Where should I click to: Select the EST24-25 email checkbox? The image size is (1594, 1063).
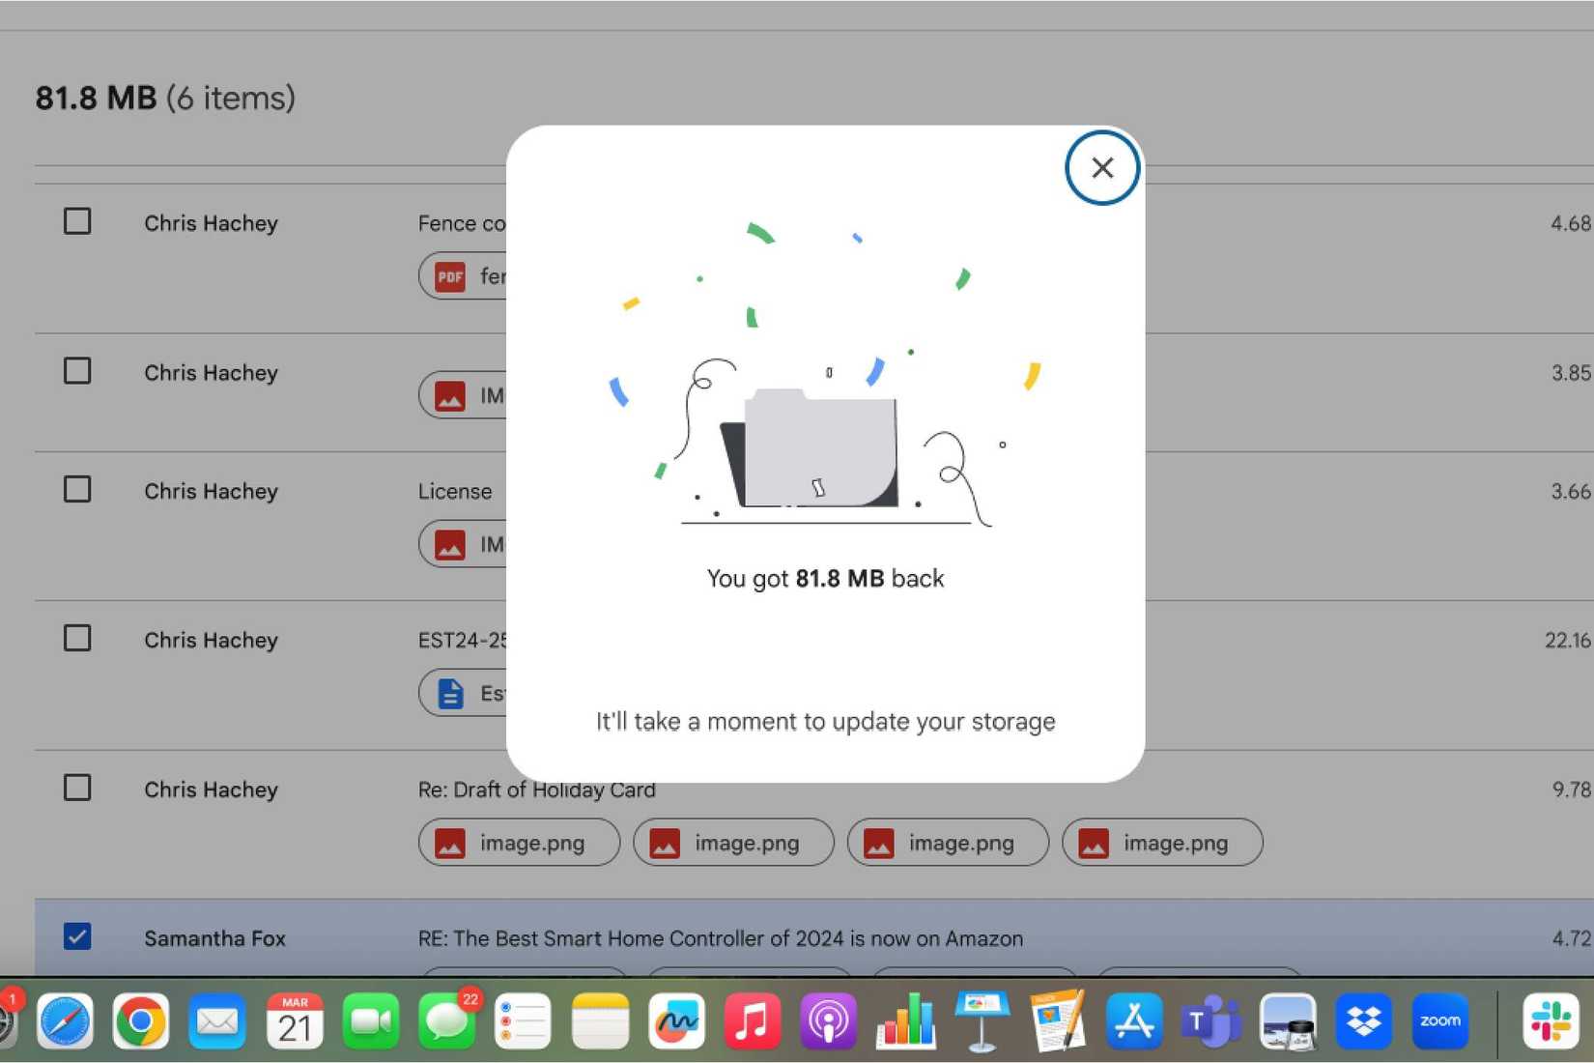[x=77, y=638]
